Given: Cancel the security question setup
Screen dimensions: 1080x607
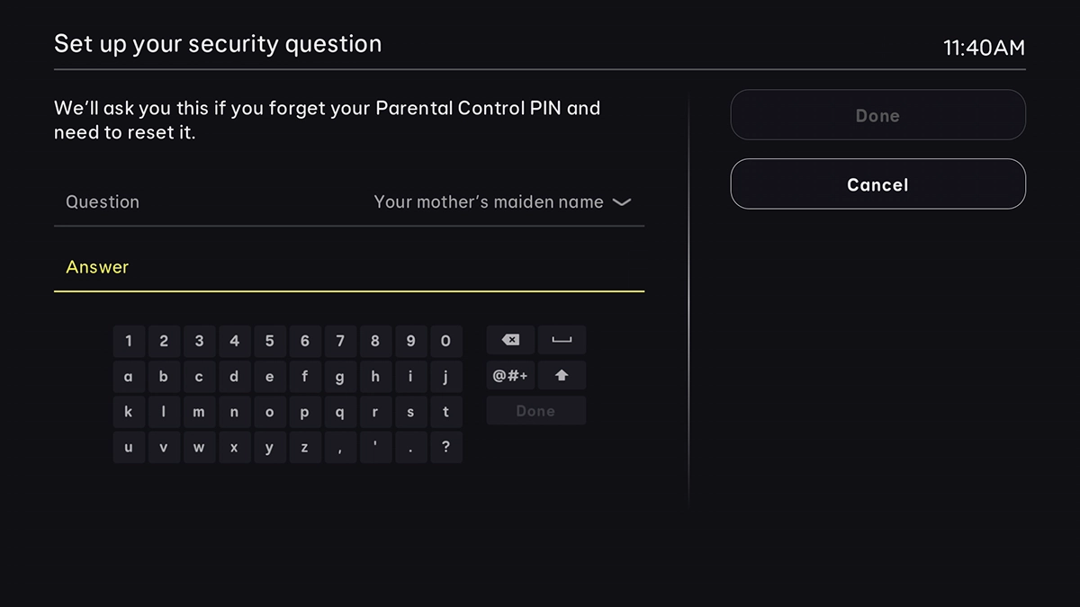Looking at the screenshot, I should point(877,183).
